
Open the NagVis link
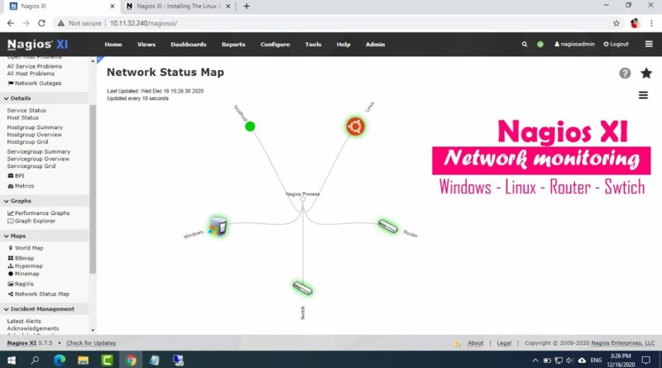point(21,284)
